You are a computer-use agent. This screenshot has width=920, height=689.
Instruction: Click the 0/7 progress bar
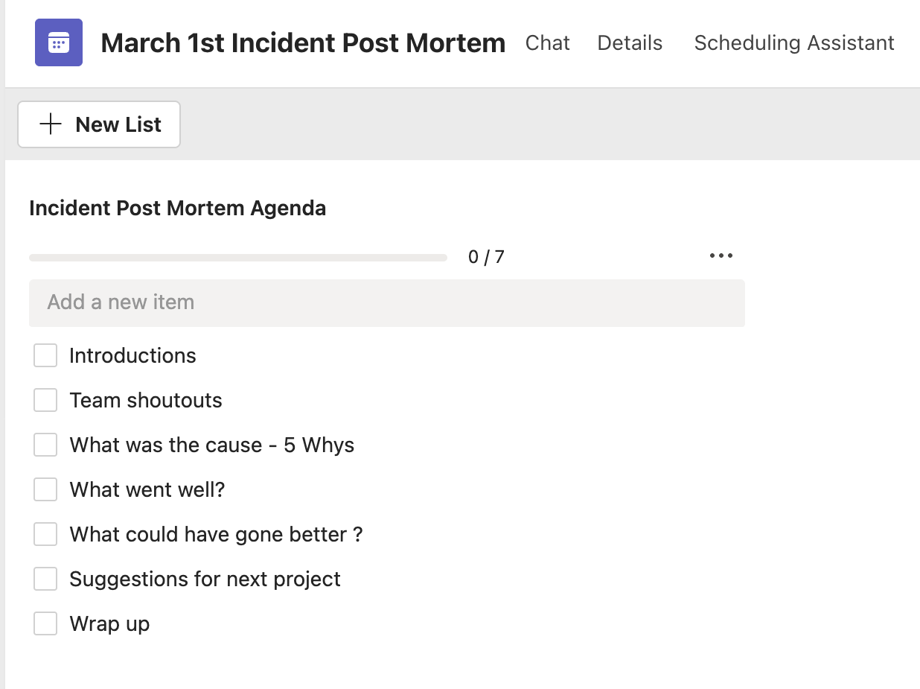pos(238,256)
